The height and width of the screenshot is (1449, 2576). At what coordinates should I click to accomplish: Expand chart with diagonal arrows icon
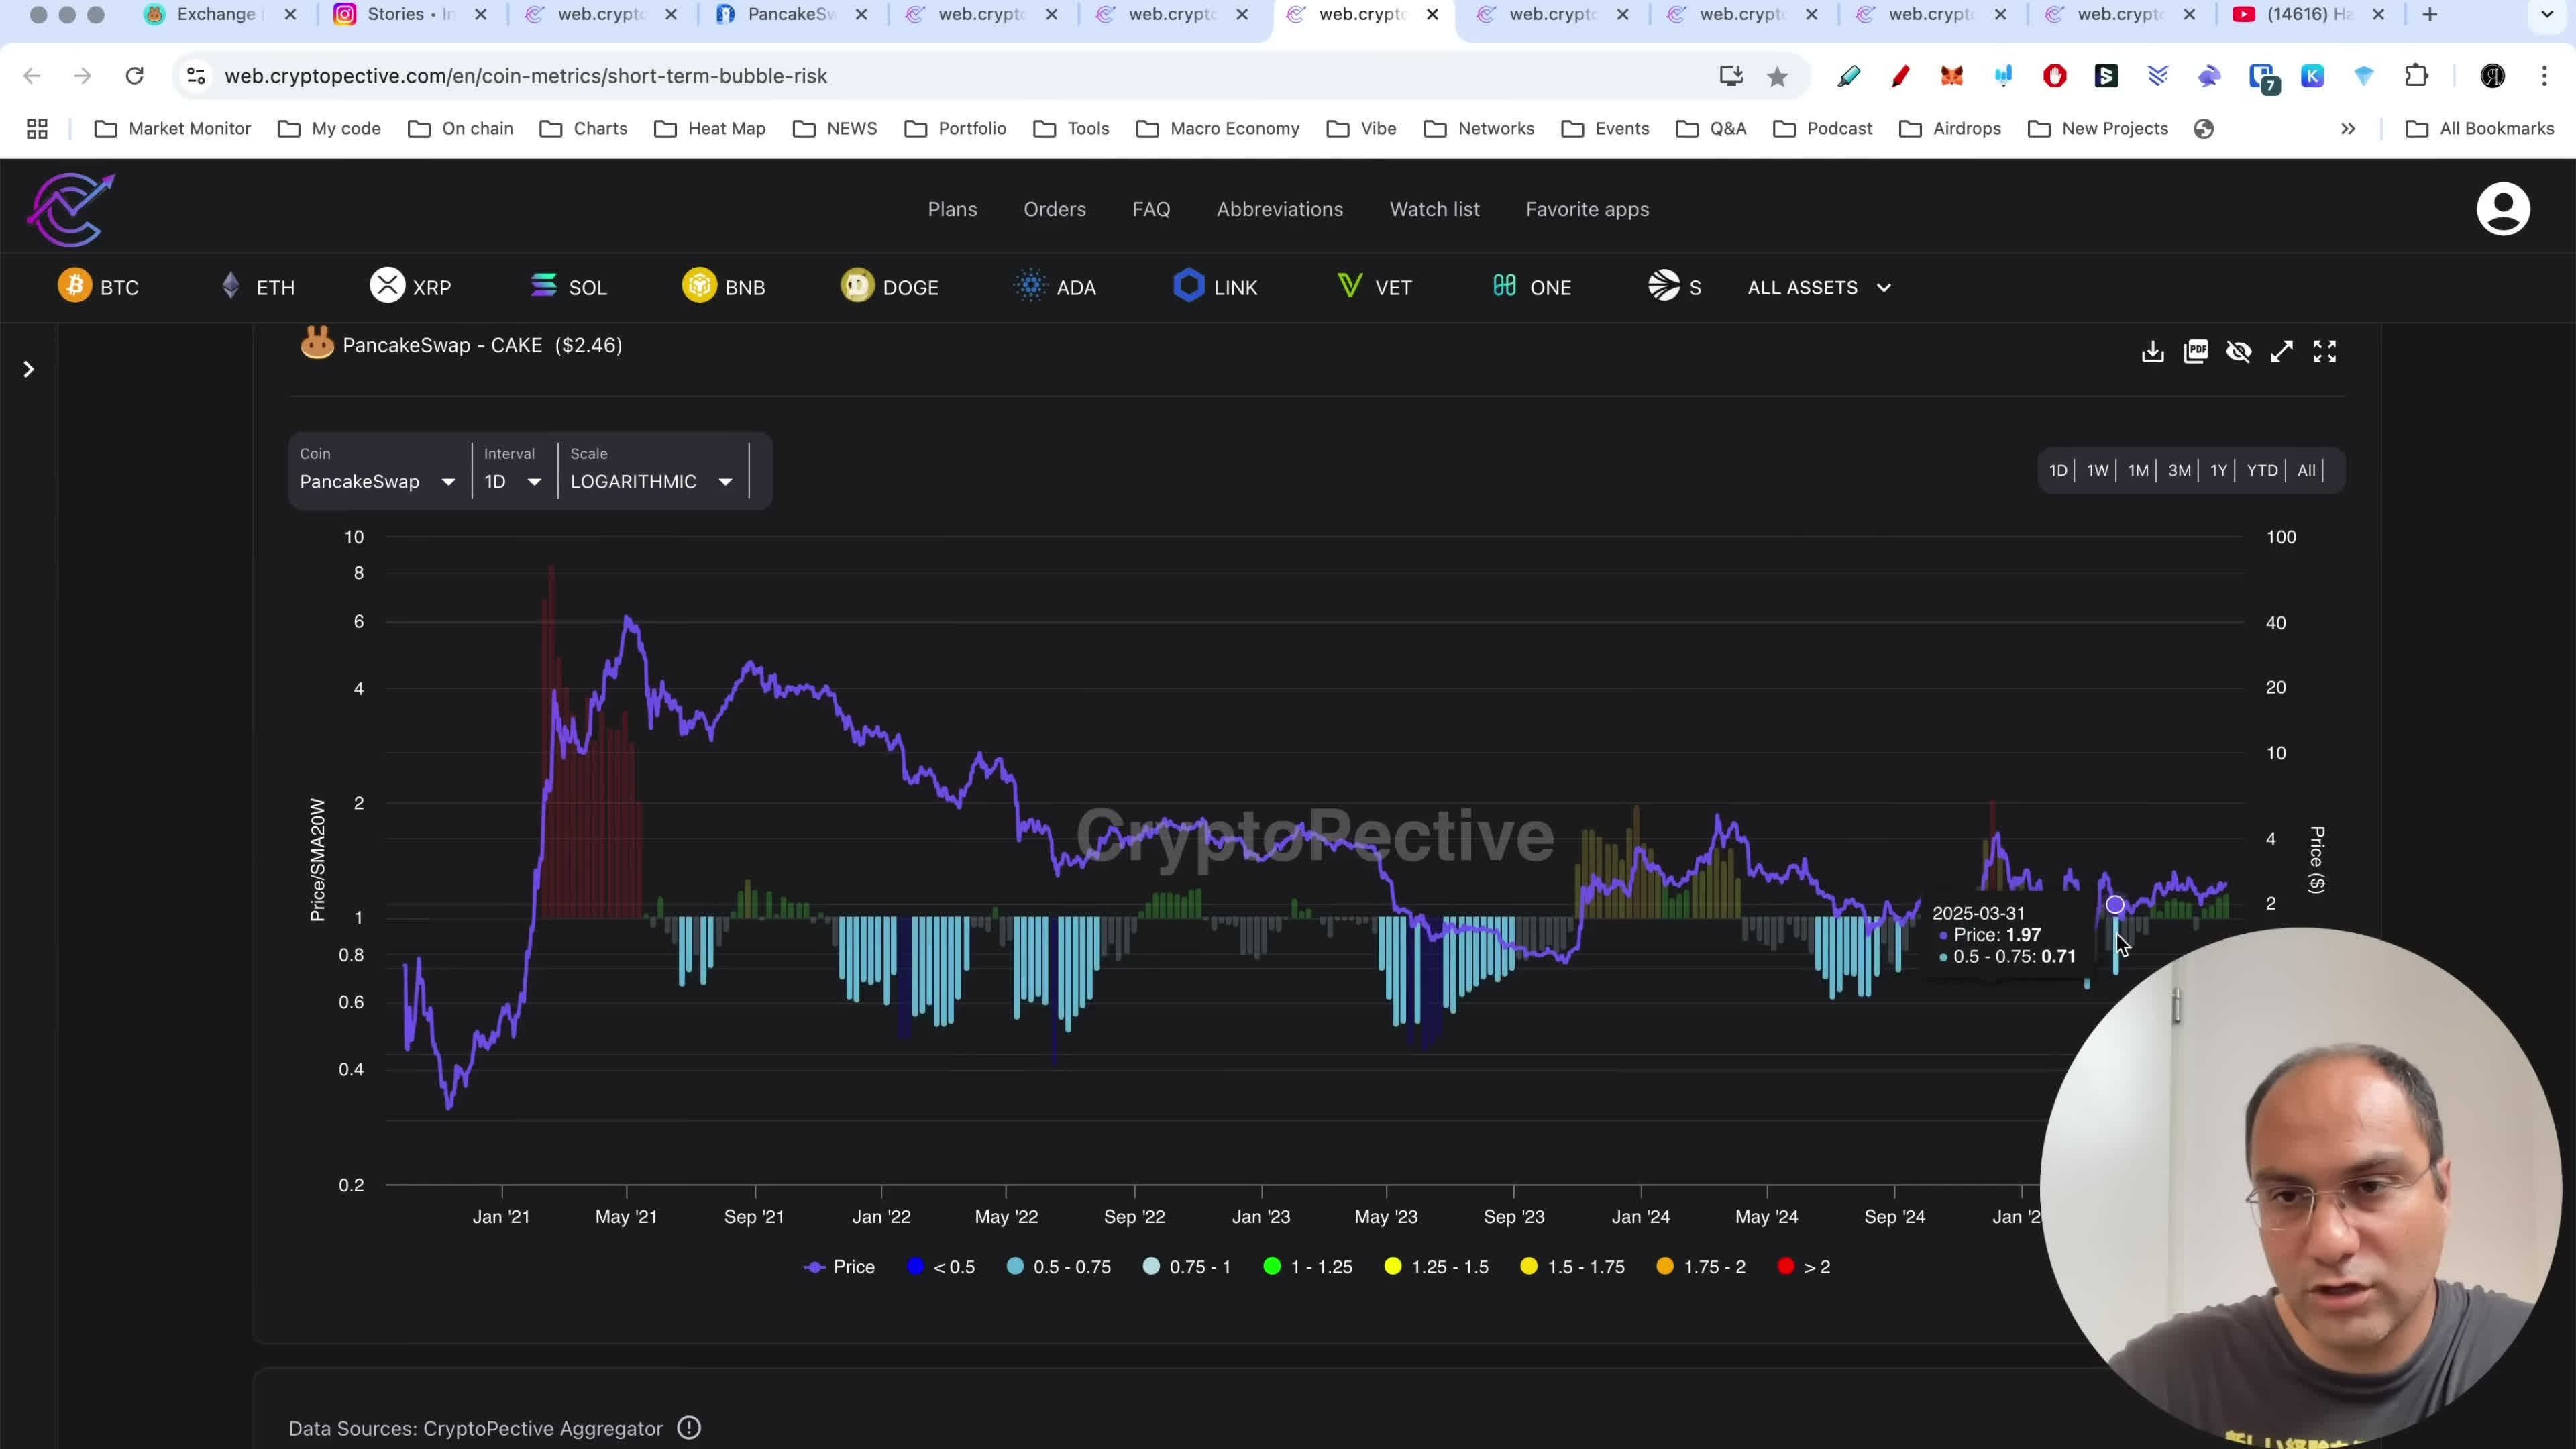(x=2281, y=352)
